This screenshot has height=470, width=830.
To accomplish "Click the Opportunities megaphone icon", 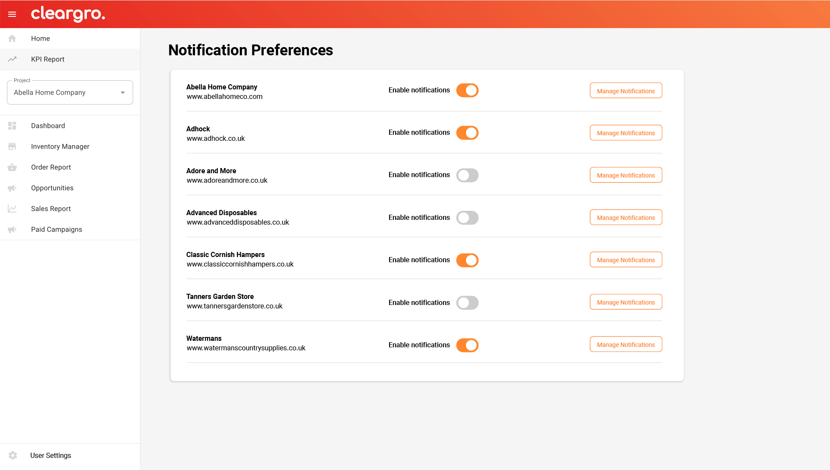I will [x=12, y=188].
